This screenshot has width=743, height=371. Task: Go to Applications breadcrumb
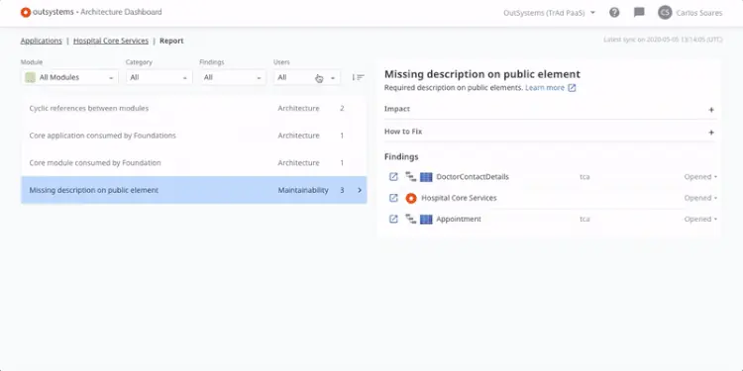[x=42, y=41]
